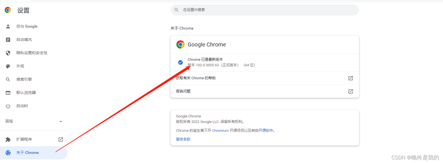Click the Google Chrome card title
Viewport: 443px width, 163px height.
(x=207, y=45)
